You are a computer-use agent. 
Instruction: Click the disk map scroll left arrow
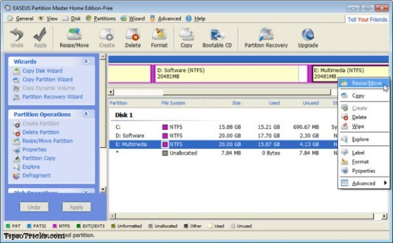point(111,92)
